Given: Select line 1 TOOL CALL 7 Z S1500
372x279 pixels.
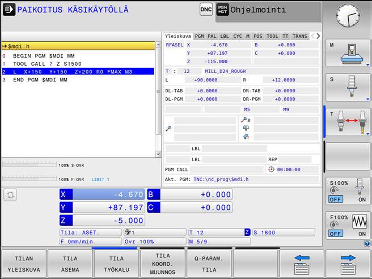Looking at the screenshot, I should [x=78, y=64].
